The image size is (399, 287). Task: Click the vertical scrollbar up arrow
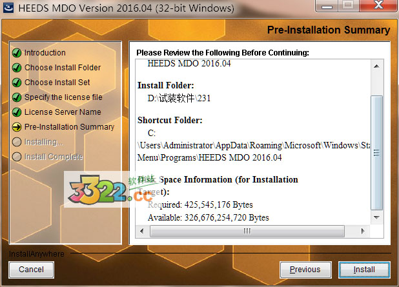377,66
